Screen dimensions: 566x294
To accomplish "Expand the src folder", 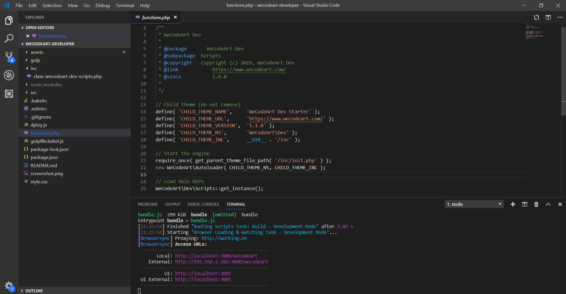I will [27, 92].
